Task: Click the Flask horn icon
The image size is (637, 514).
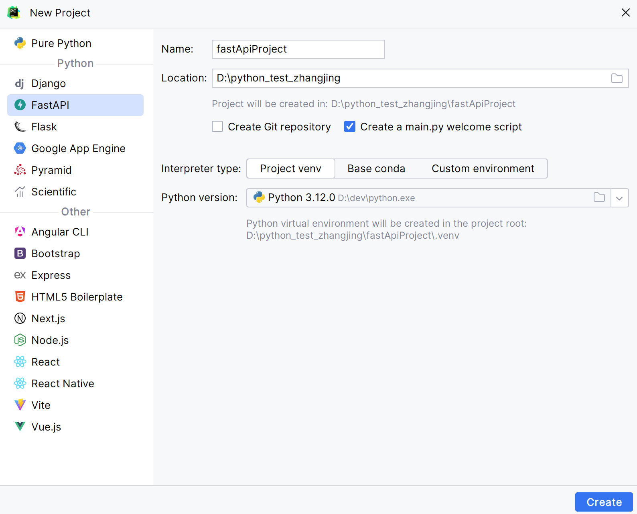Action: coord(20,127)
